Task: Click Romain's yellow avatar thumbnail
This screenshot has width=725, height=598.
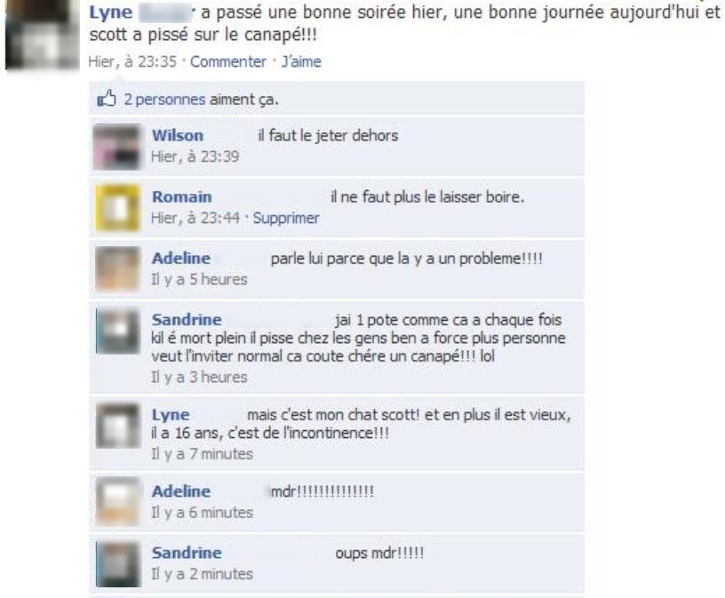Action: tap(117, 208)
